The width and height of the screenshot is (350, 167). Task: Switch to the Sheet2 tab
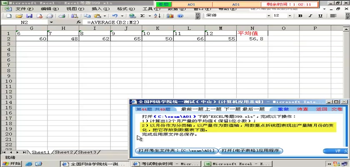64,152
